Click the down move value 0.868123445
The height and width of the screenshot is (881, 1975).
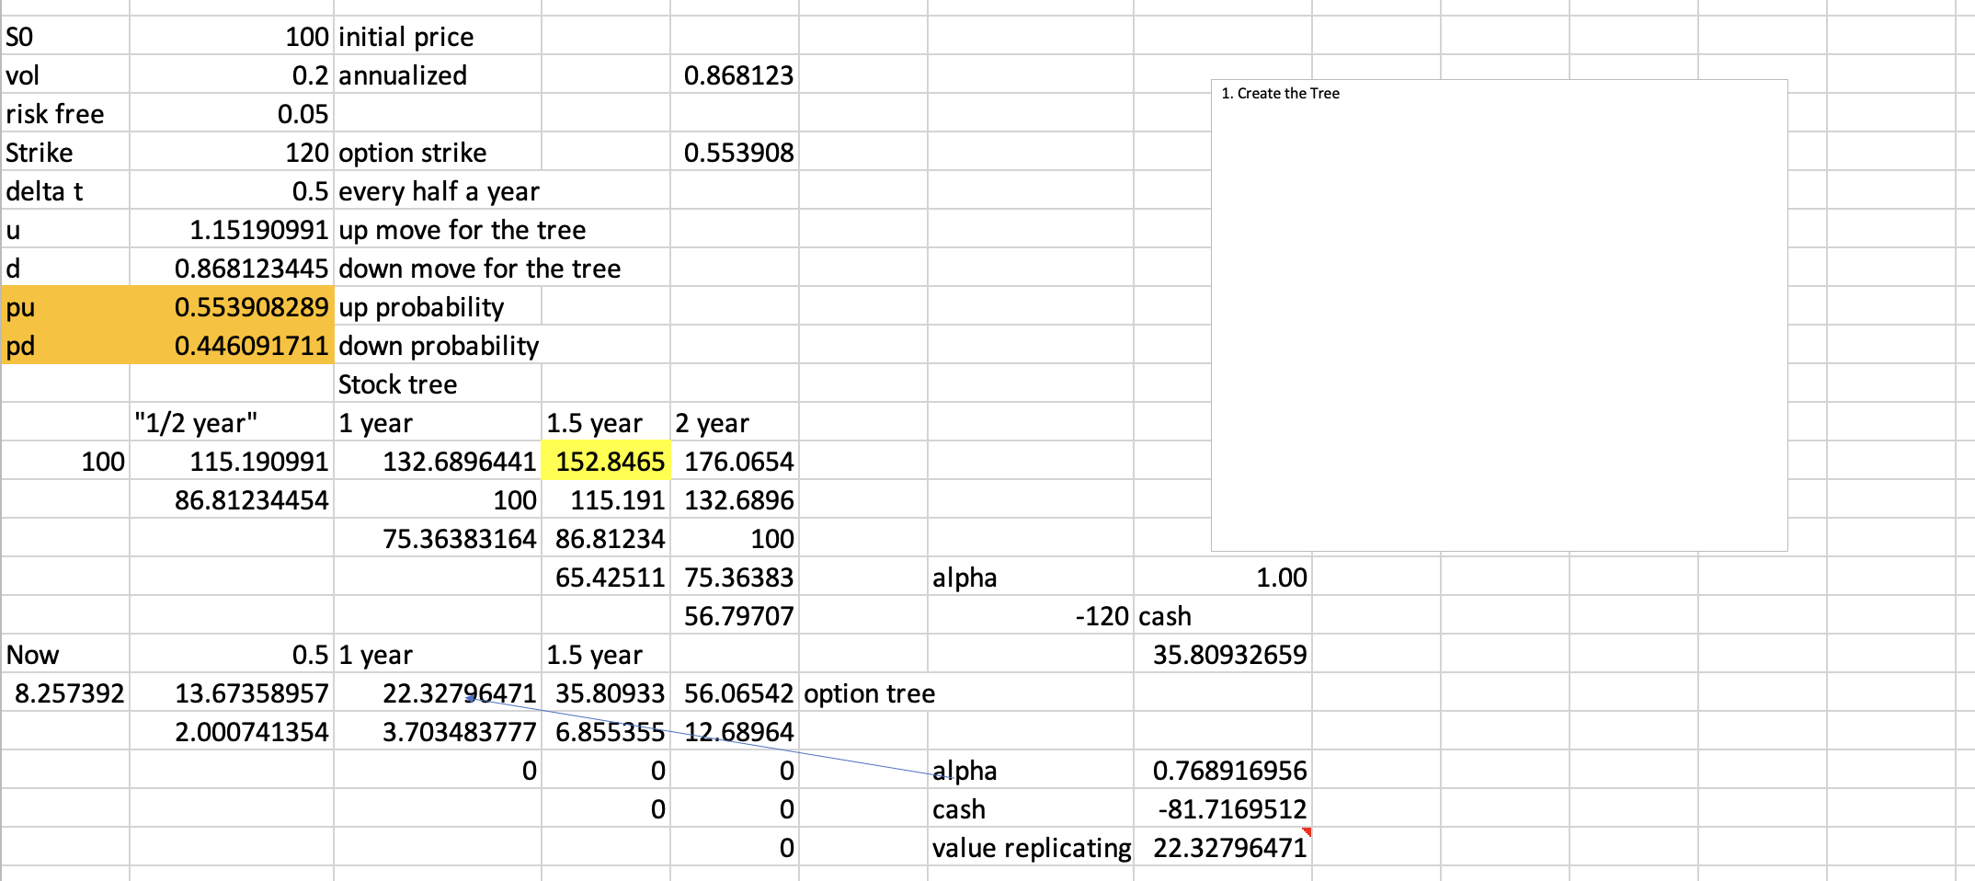pos(256,268)
